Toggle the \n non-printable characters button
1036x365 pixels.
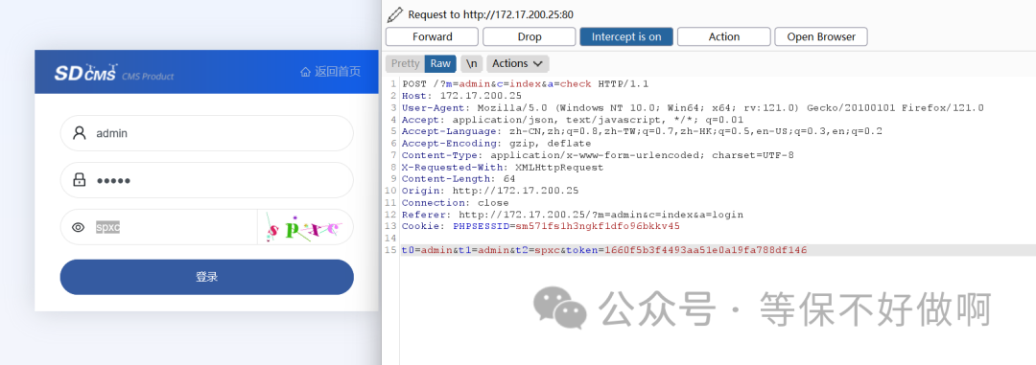point(471,63)
